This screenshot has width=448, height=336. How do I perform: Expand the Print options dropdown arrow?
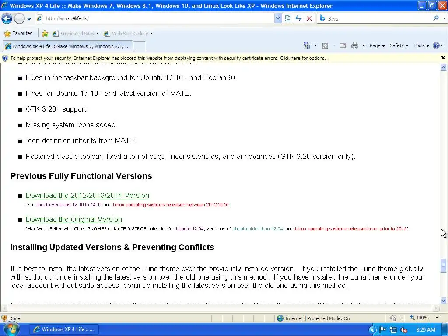[x=364, y=45]
